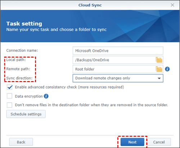Click the Root folder remote path field
The image size is (180, 148).
114,69
